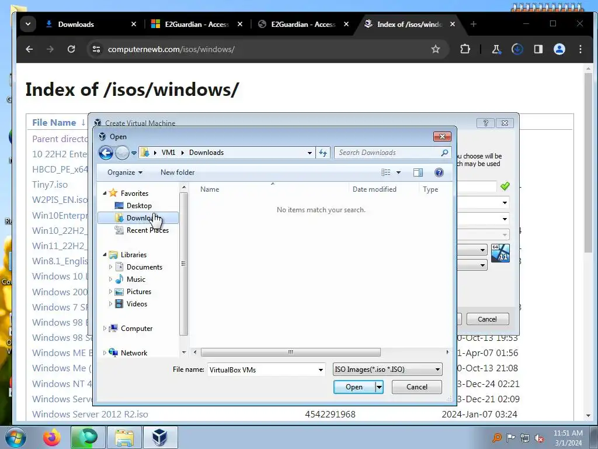Select Recent Places in Favorites
Viewport: 598px width, 449px height.
coord(147,230)
